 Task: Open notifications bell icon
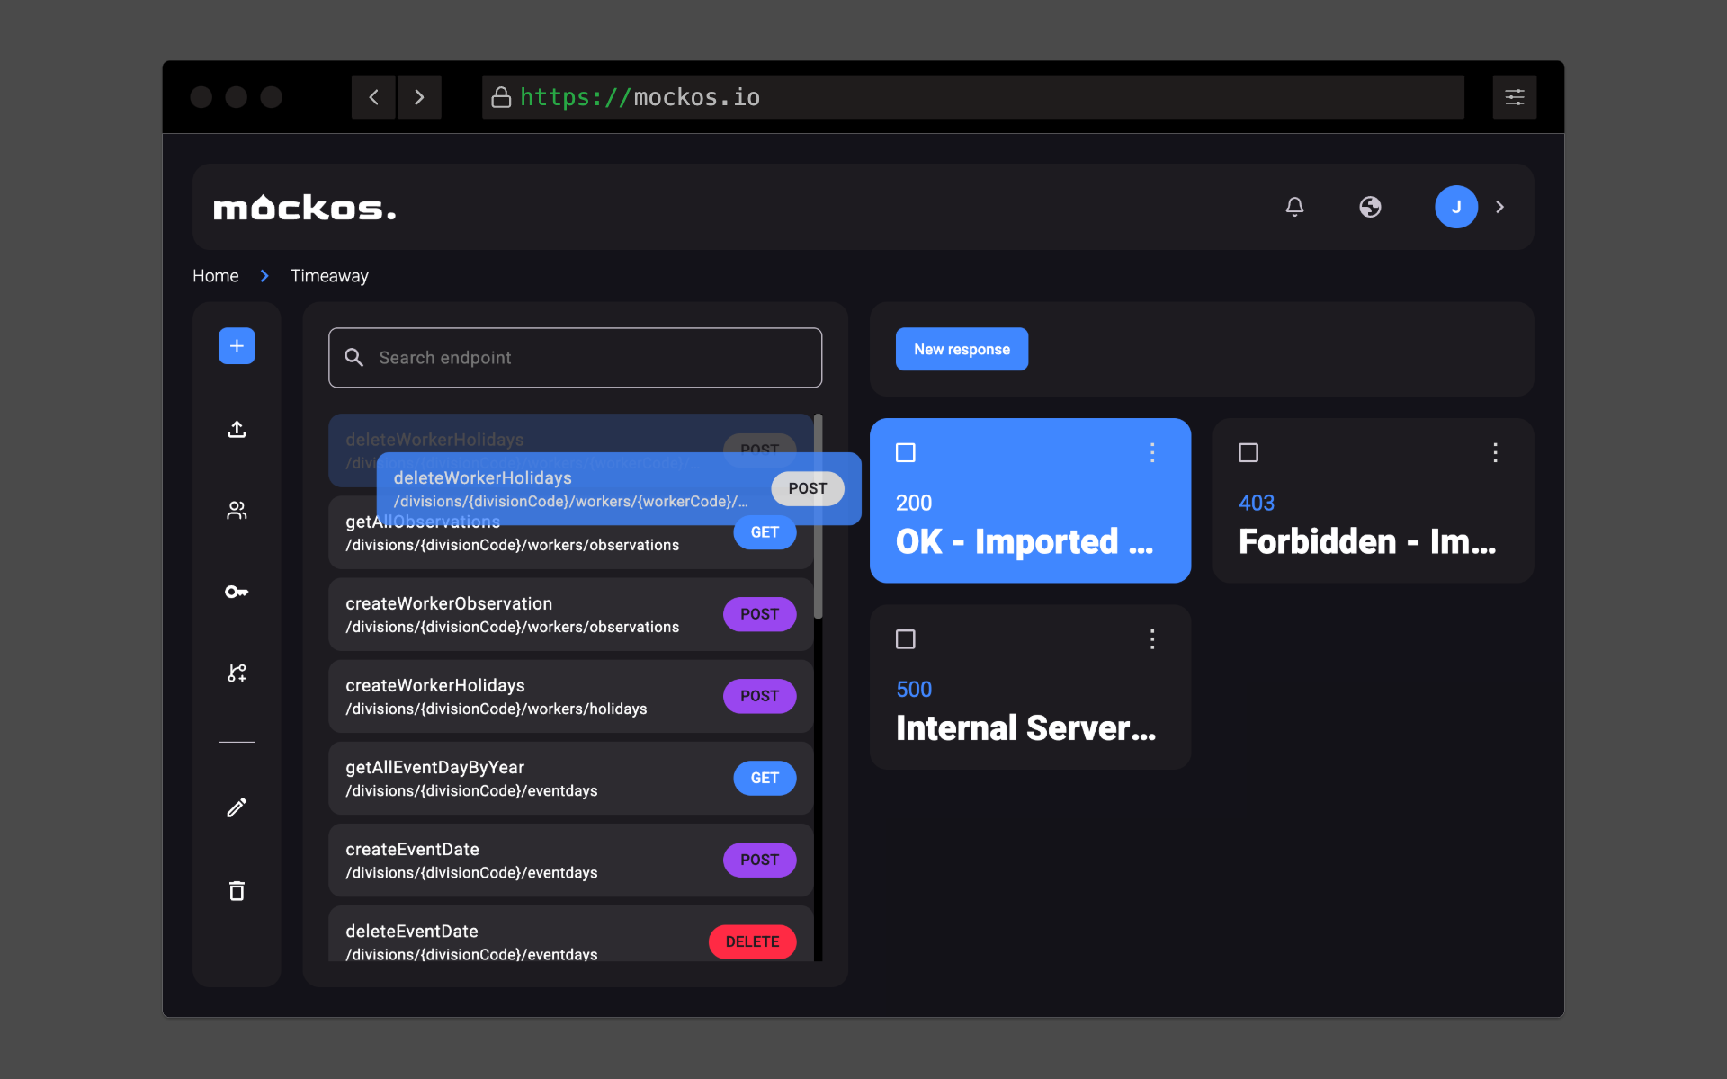tap(1294, 207)
